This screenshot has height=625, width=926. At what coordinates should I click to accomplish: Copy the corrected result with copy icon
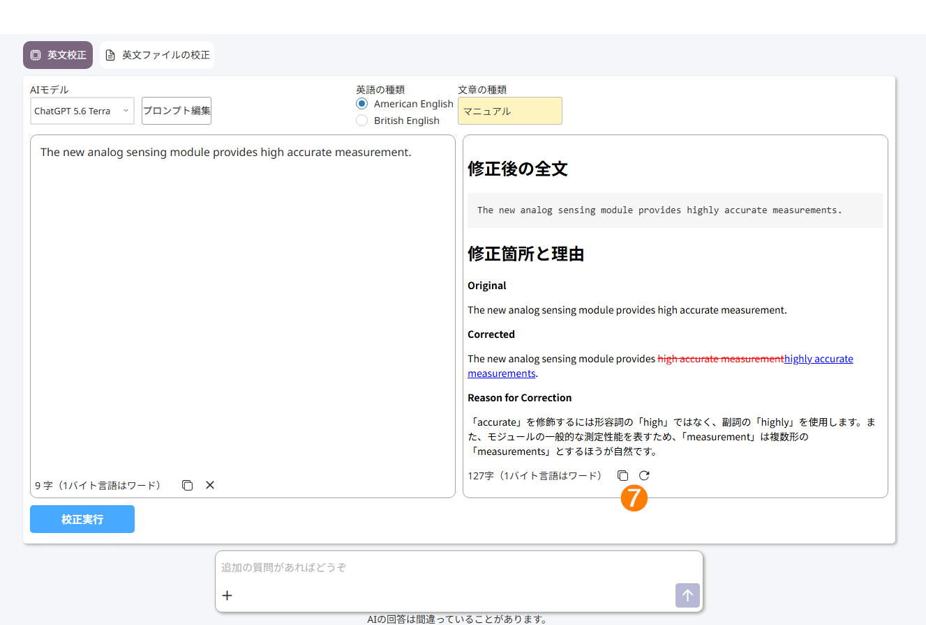[x=622, y=475]
